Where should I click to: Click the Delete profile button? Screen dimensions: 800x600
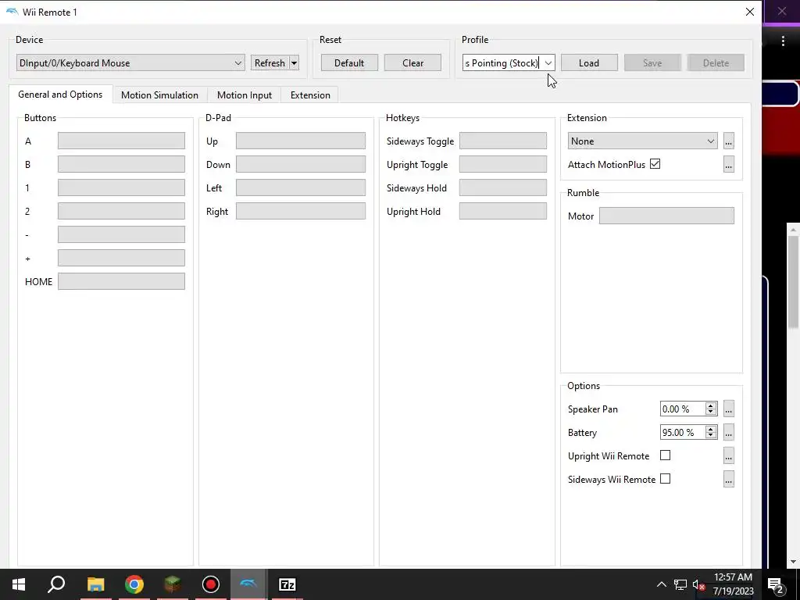click(x=716, y=62)
